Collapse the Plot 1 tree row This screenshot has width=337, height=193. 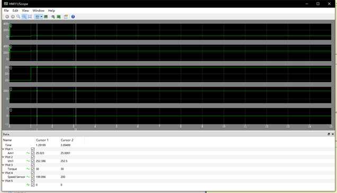(3, 149)
